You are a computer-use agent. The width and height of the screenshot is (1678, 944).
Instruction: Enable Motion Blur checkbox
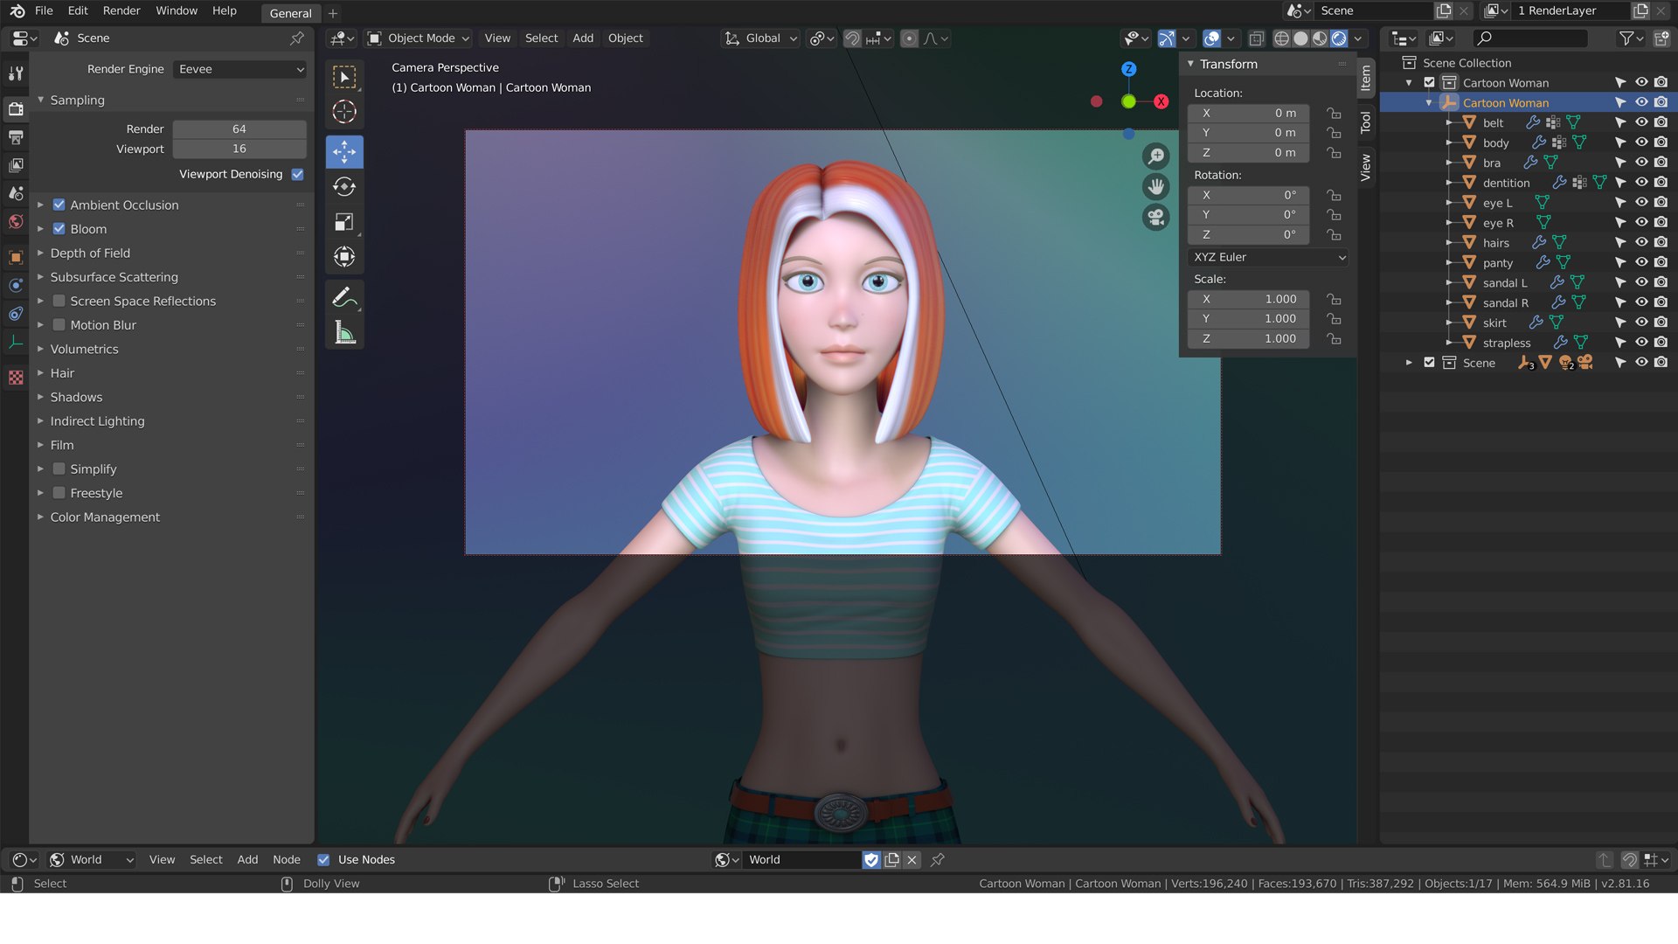tap(59, 325)
